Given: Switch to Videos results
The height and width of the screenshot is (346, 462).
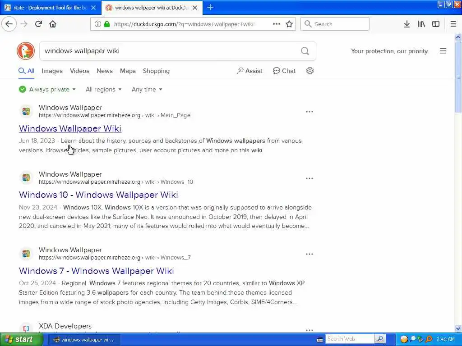Looking at the screenshot, I should (79, 71).
